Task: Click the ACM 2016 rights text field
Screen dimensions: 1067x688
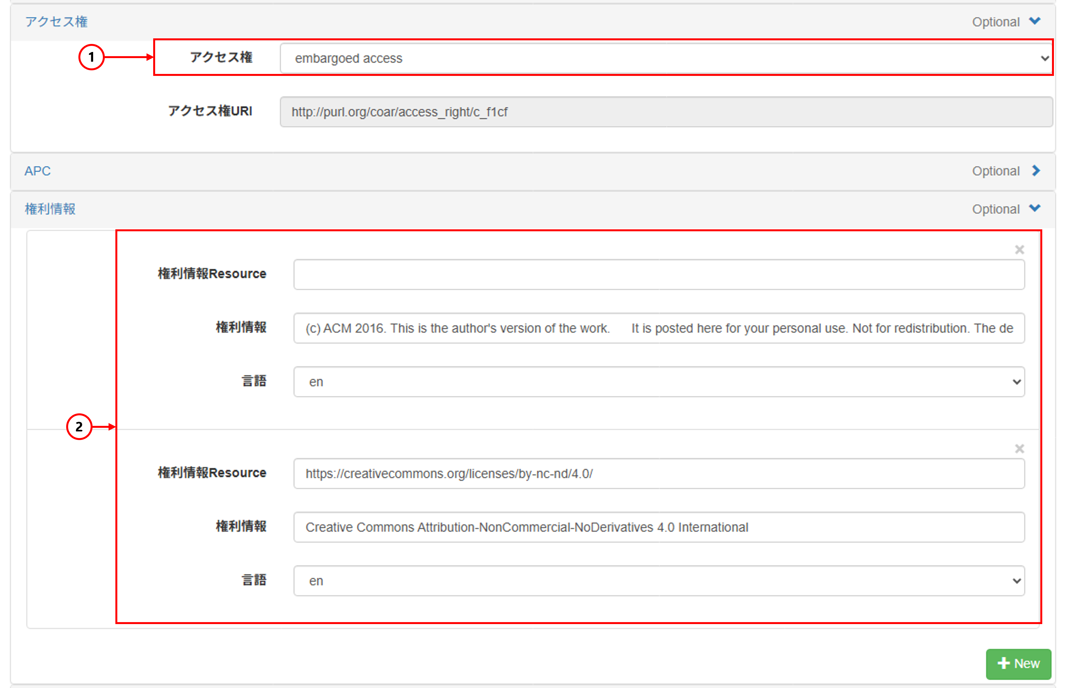Action: (x=659, y=328)
